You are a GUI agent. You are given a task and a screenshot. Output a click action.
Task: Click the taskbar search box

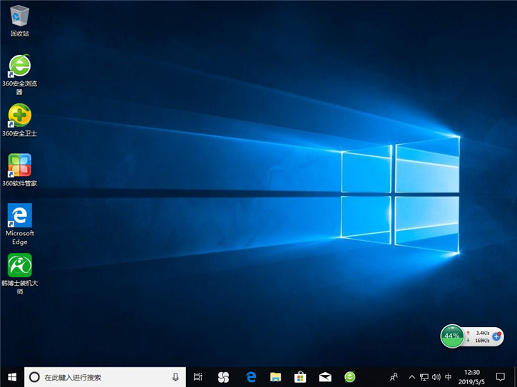[100, 377]
